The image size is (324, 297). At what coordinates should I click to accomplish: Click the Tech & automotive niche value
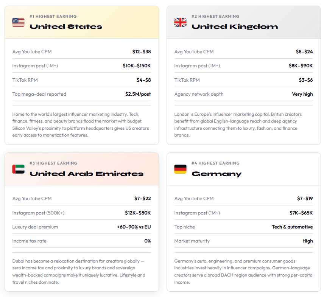292,227
